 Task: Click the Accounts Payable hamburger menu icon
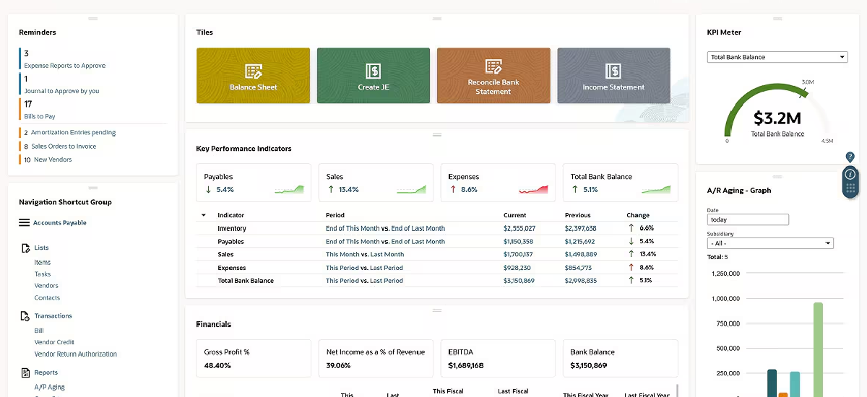[24, 223]
